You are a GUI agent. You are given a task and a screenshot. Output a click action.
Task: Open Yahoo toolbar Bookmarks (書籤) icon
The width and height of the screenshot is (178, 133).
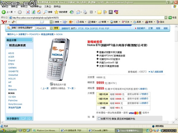coord(92,22)
